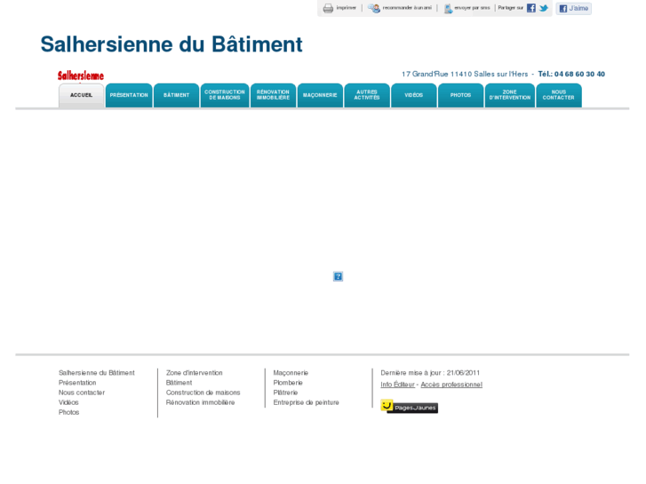
Task: Share the page on Facebook
Action: 531,8
